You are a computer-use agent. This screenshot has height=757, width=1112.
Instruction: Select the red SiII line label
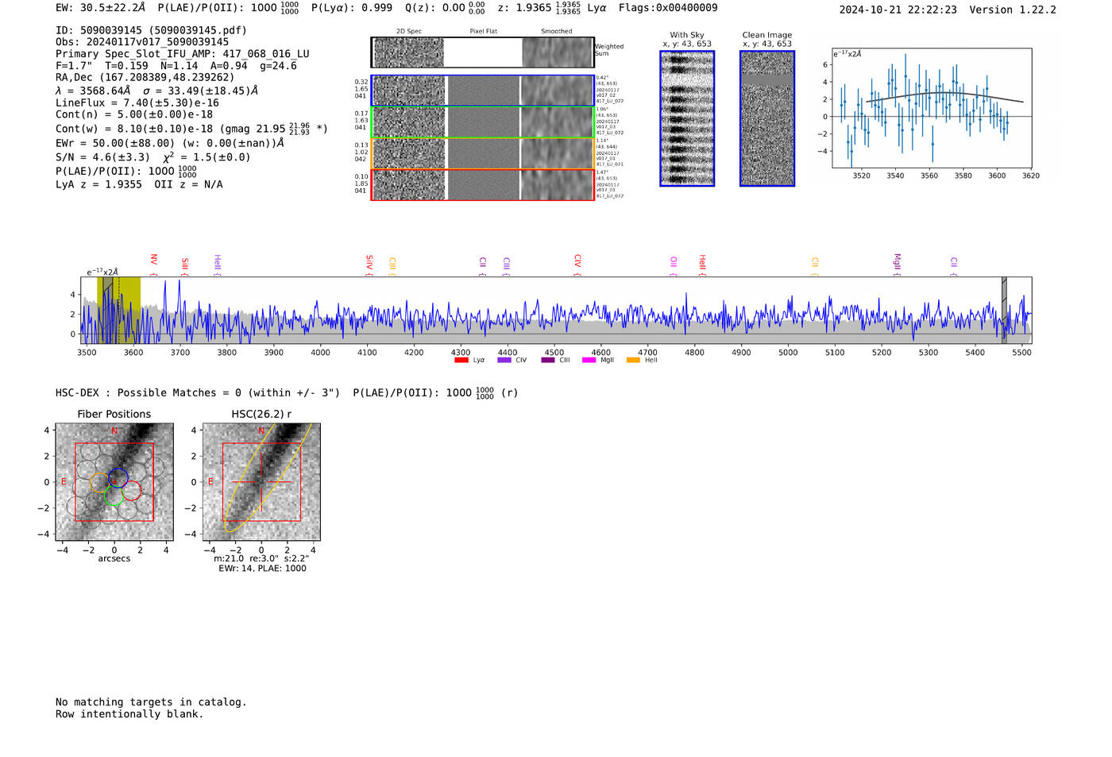pos(185,264)
